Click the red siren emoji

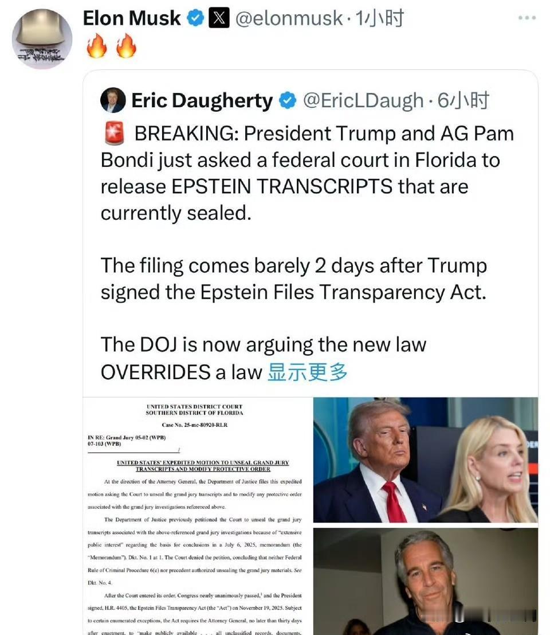tap(115, 134)
